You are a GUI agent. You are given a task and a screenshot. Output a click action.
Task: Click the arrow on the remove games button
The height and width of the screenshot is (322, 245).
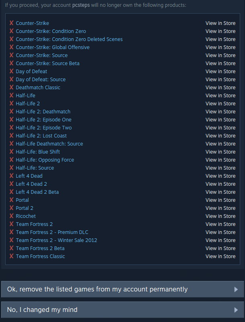(x=236, y=289)
